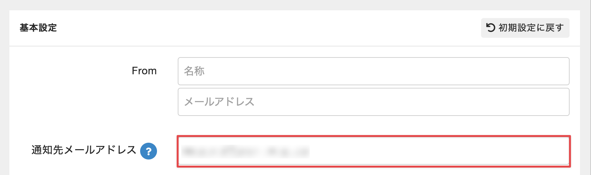591x175 pixels.
Task: Click the blurred email text in notification field
Action: click(245, 151)
